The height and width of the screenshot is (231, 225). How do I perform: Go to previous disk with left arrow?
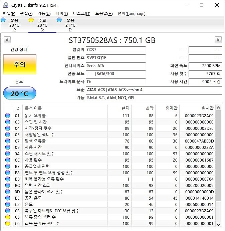7,40
